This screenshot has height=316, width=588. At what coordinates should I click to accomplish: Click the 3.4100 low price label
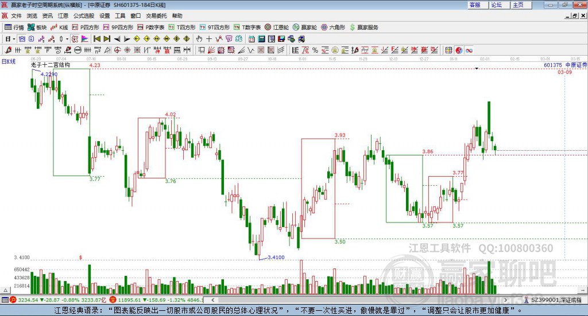pyautogui.click(x=276, y=258)
